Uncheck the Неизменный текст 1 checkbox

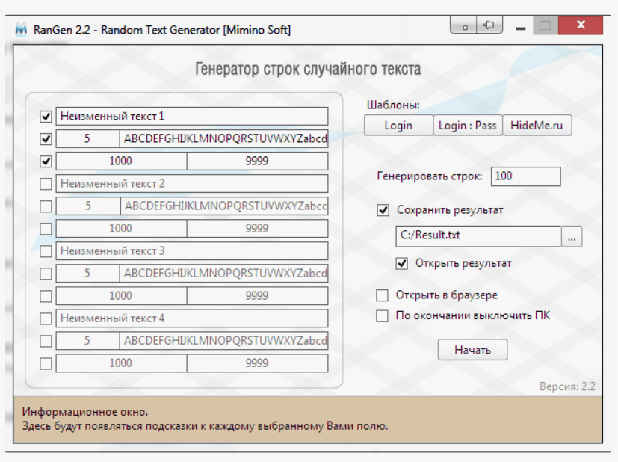point(46,116)
